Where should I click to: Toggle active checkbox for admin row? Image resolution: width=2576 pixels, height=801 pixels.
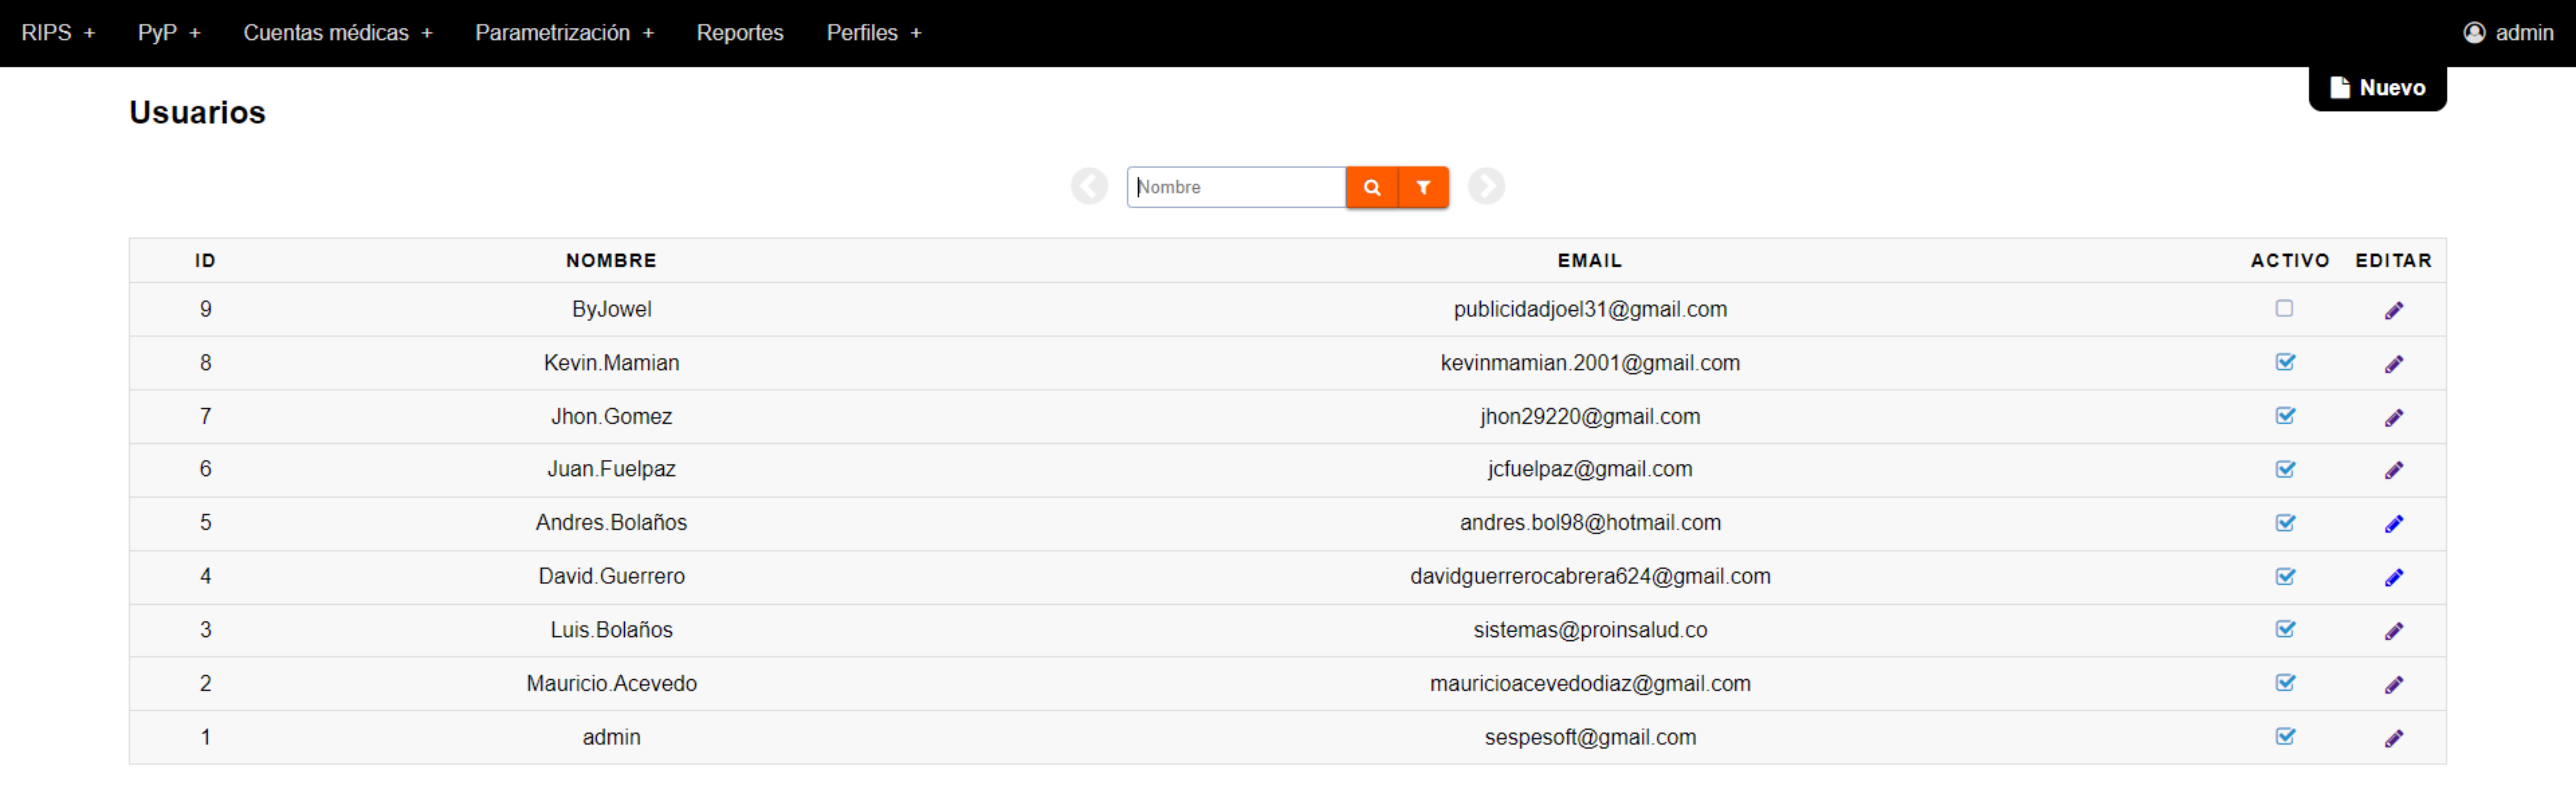(x=2285, y=737)
